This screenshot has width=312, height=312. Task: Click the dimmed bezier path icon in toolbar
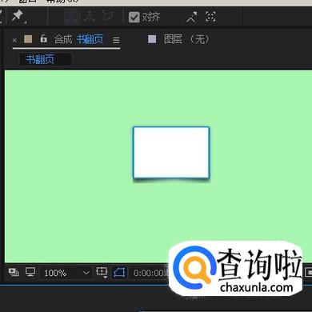point(90,17)
